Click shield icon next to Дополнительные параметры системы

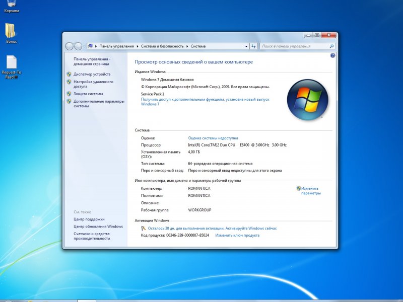[69, 102]
